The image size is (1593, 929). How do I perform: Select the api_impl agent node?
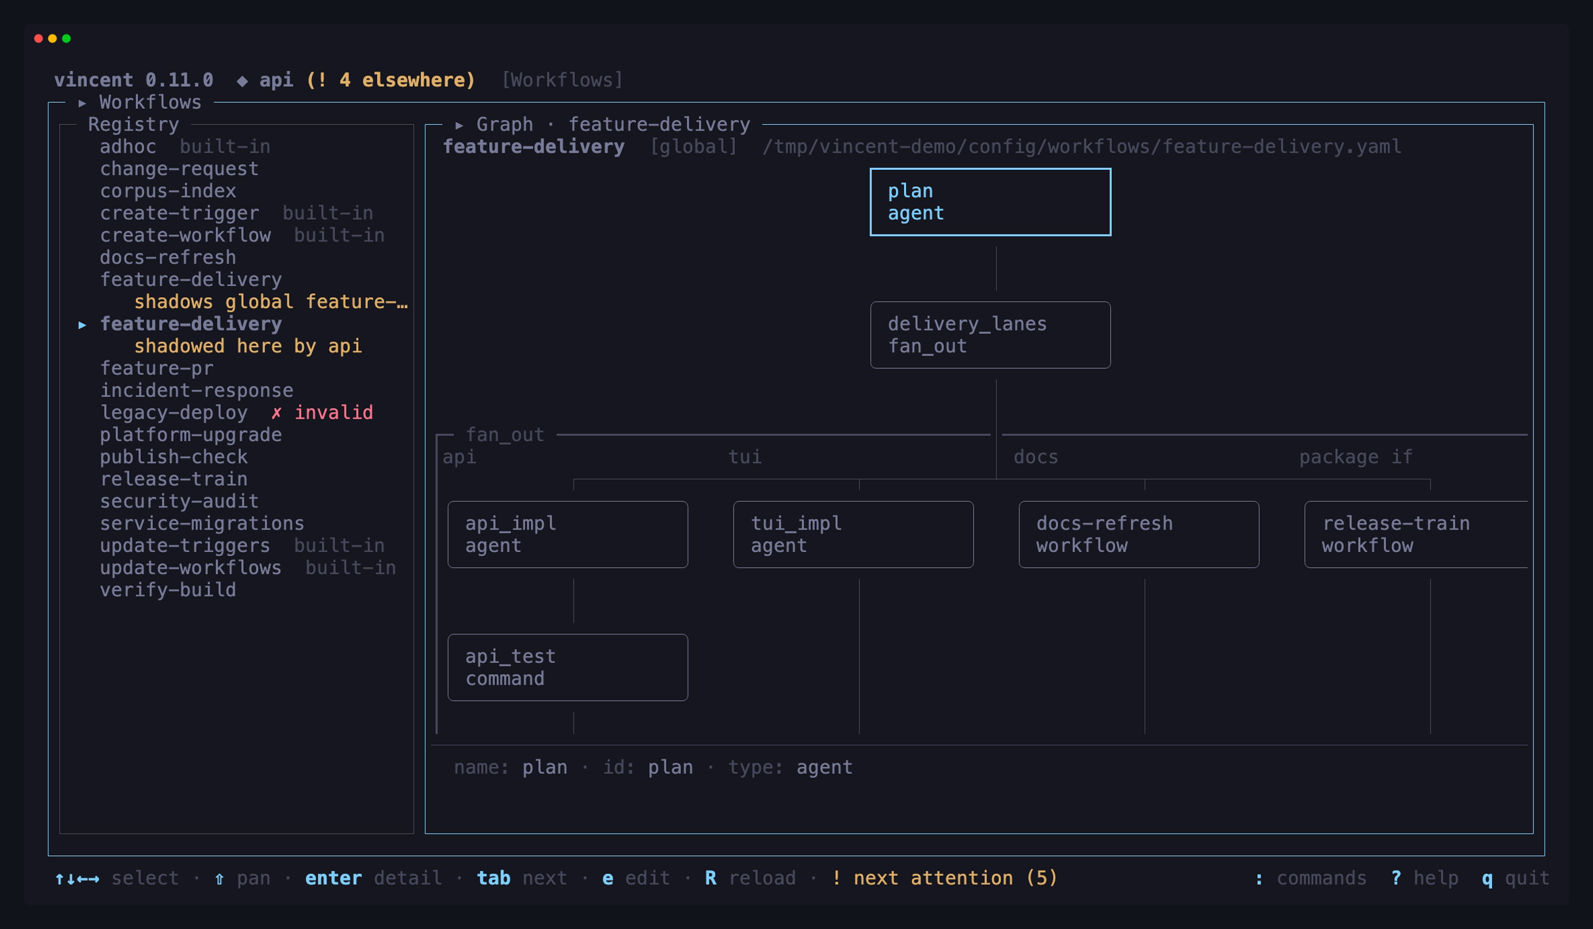click(x=568, y=534)
